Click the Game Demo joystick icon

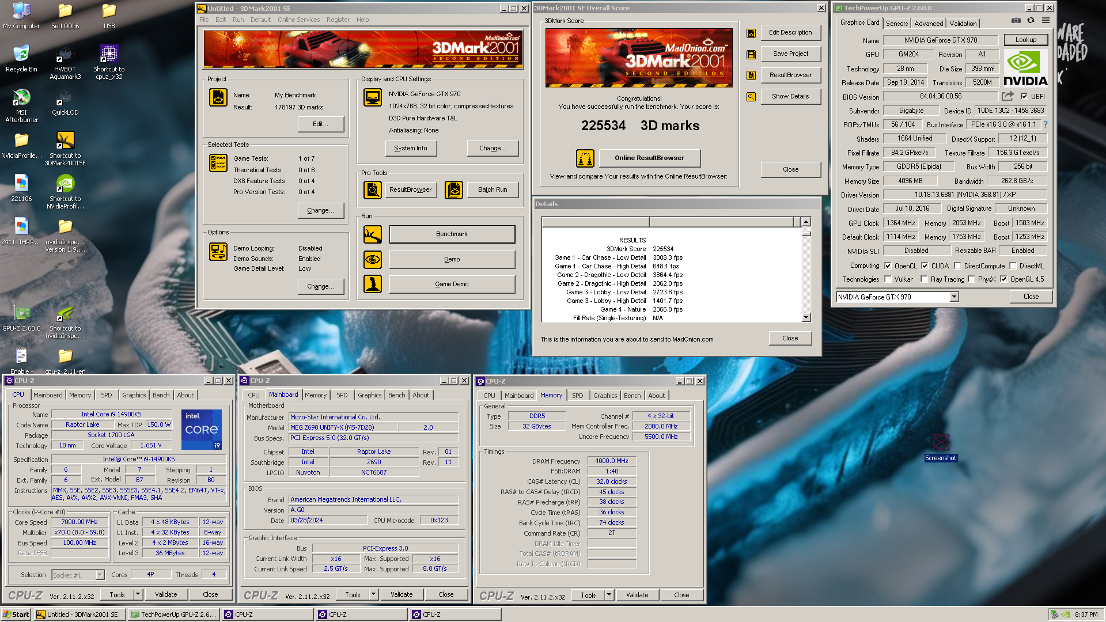(373, 284)
